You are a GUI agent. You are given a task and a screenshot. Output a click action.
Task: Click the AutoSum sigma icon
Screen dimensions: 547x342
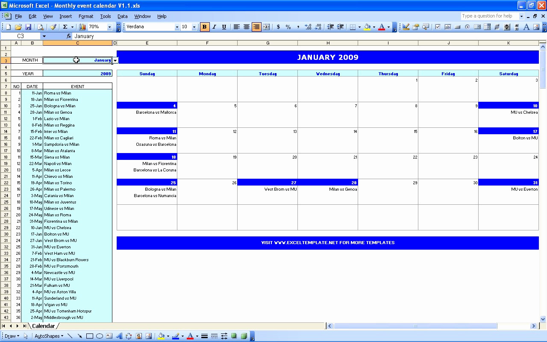point(65,27)
